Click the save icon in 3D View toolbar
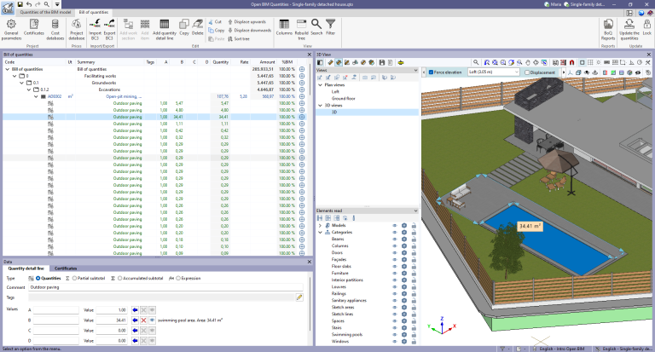This screenshot has height=352, width=655. click(x=381, y=62)
